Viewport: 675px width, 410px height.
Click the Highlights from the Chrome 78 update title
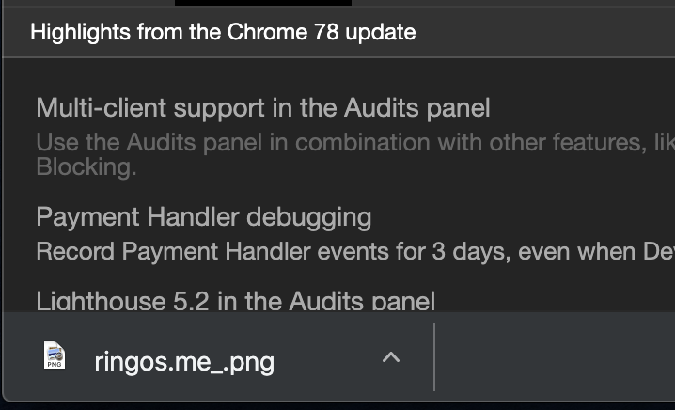click(223, 32)
